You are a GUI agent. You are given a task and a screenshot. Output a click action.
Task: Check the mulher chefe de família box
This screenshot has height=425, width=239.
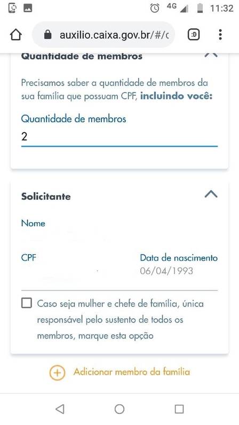27,303
